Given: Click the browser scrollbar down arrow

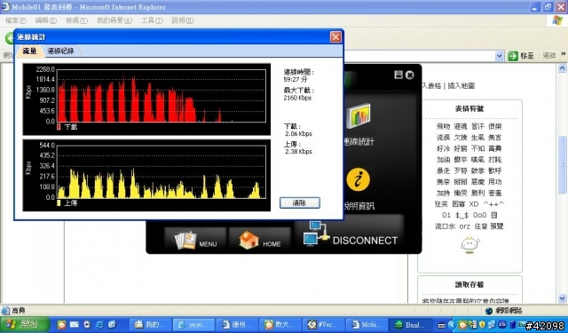Looking at the screenshot, I should 562,298.
